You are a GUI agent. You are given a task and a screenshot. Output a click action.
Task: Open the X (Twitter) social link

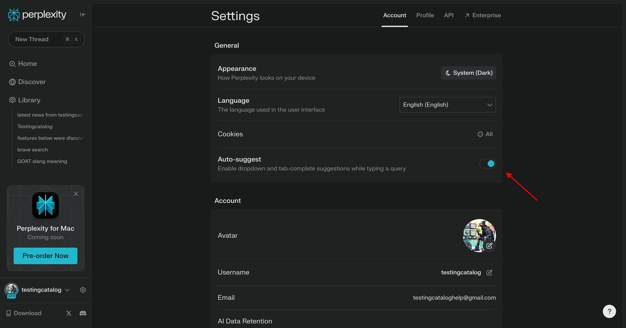coord(69,313)
